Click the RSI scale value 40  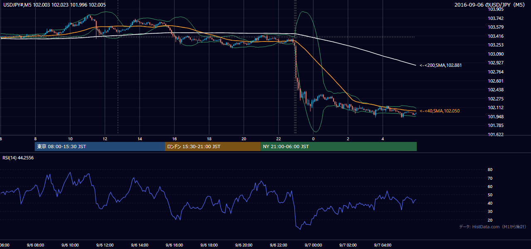[490, 203]
